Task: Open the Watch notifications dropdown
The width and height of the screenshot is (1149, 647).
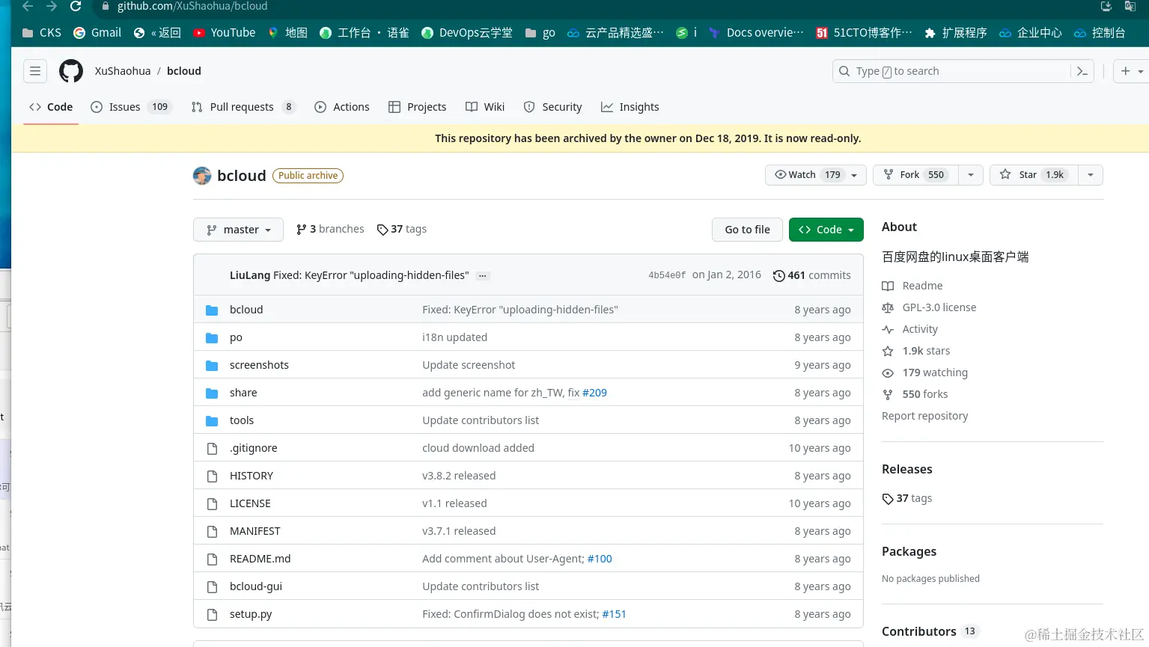Action: (816, 175)
